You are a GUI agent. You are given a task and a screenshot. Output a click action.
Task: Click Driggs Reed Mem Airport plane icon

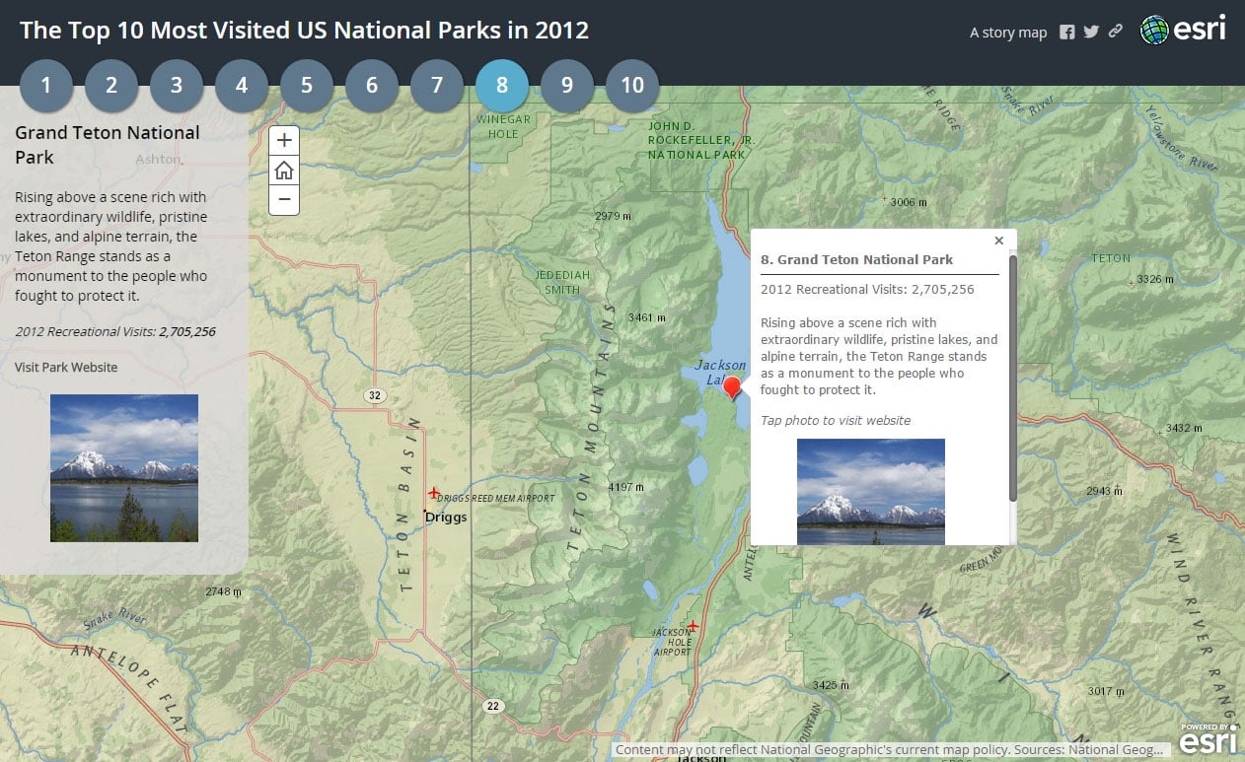[433, 492]
